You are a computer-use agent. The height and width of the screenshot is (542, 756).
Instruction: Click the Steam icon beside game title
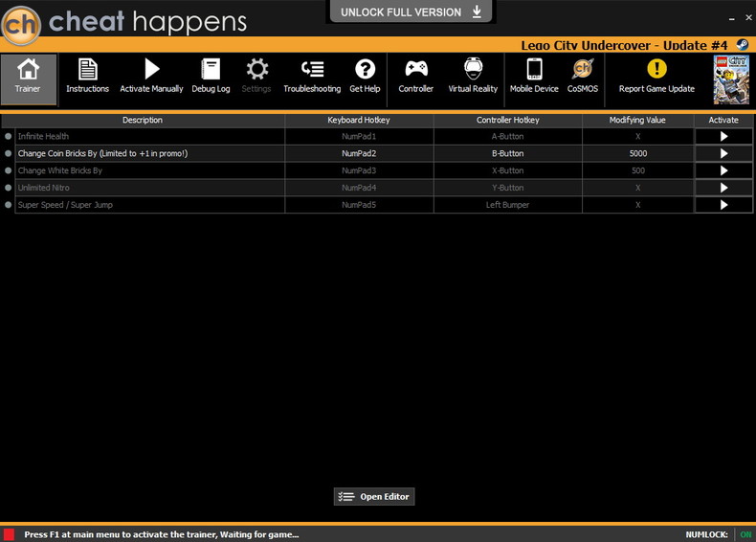[743, 45]
